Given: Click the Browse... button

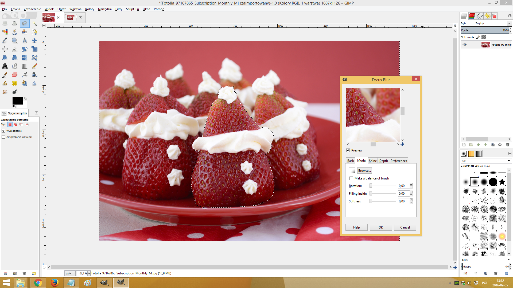Looking at the screenshot, I should coord(364,171).
